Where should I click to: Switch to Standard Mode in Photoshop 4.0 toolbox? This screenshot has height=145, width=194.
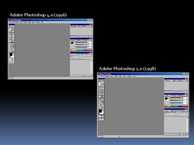coord(11,59)
